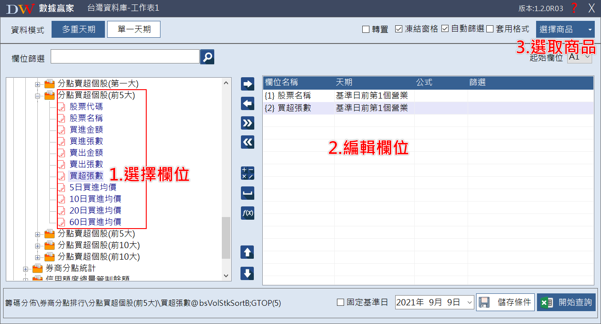Viewport: 601px width, 324px height.
Task: Open the 起始欄位 A1 dropdown
Action: (x=580, y=57)
